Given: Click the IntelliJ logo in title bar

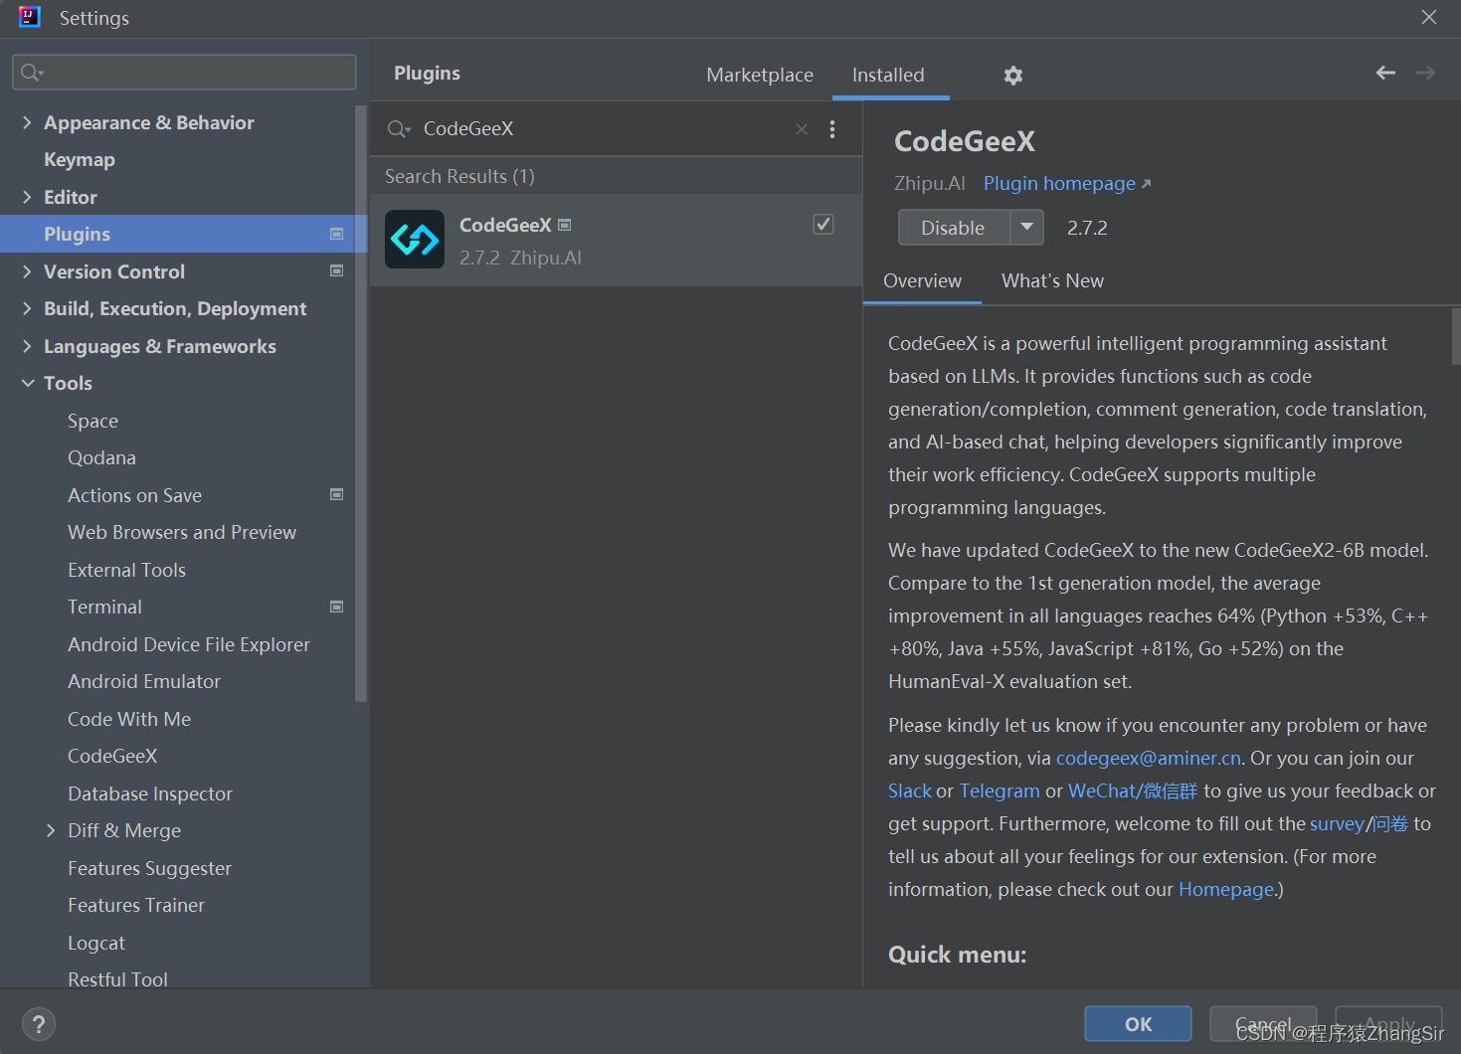Looking at the screenshot, I should coord(30,17).
